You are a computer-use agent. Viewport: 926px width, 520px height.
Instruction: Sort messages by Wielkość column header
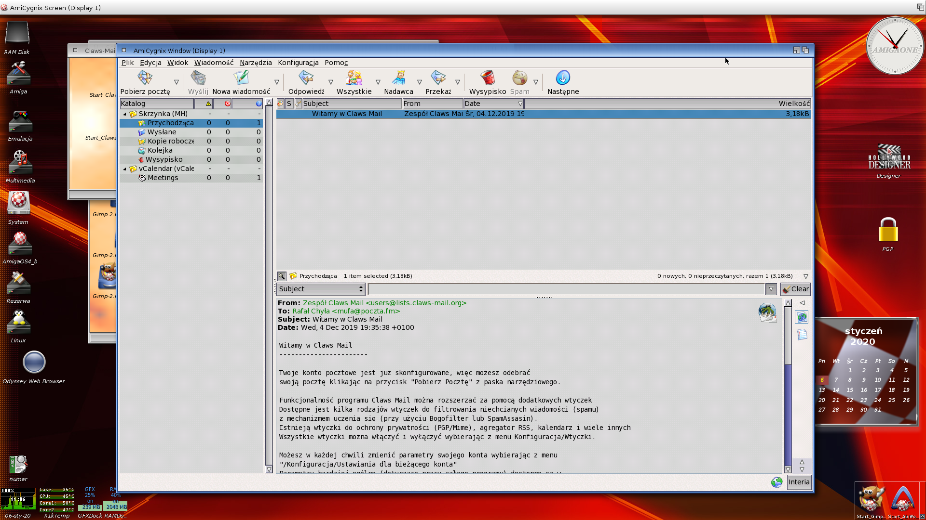667,104
